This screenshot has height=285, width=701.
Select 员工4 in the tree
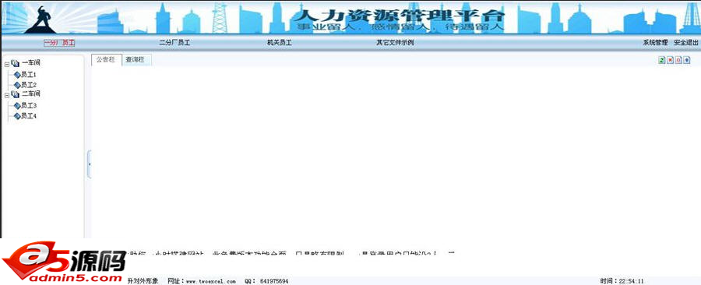point(29,116)
